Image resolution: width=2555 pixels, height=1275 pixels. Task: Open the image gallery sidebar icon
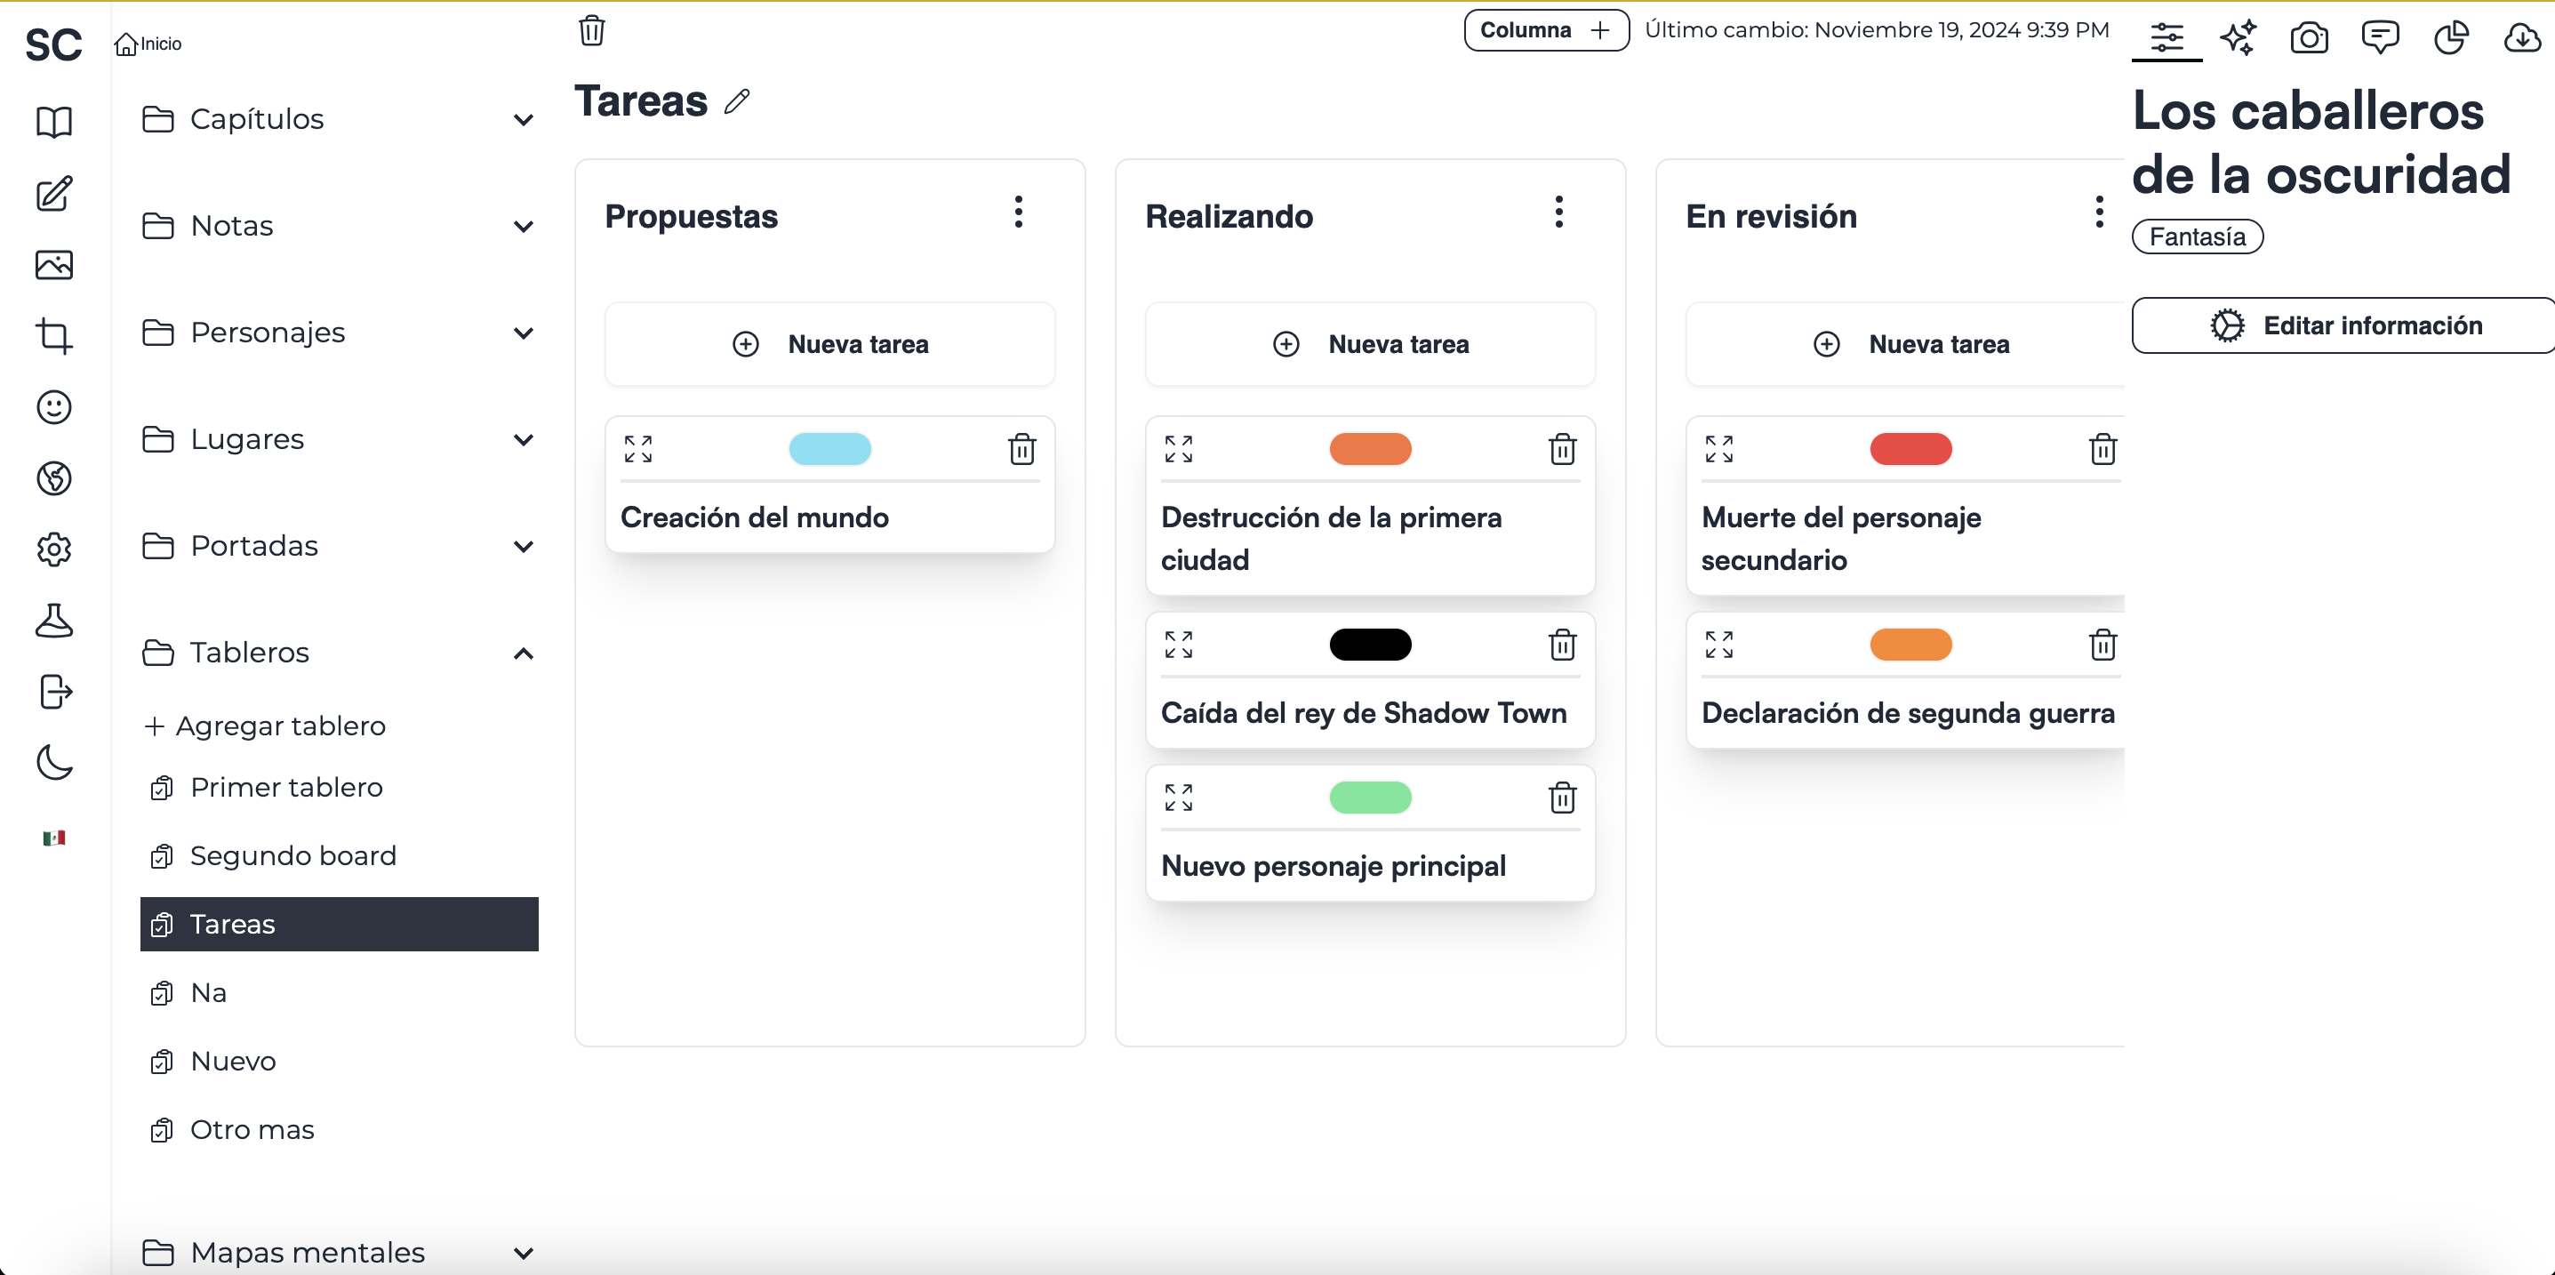(x=53, y=265)
